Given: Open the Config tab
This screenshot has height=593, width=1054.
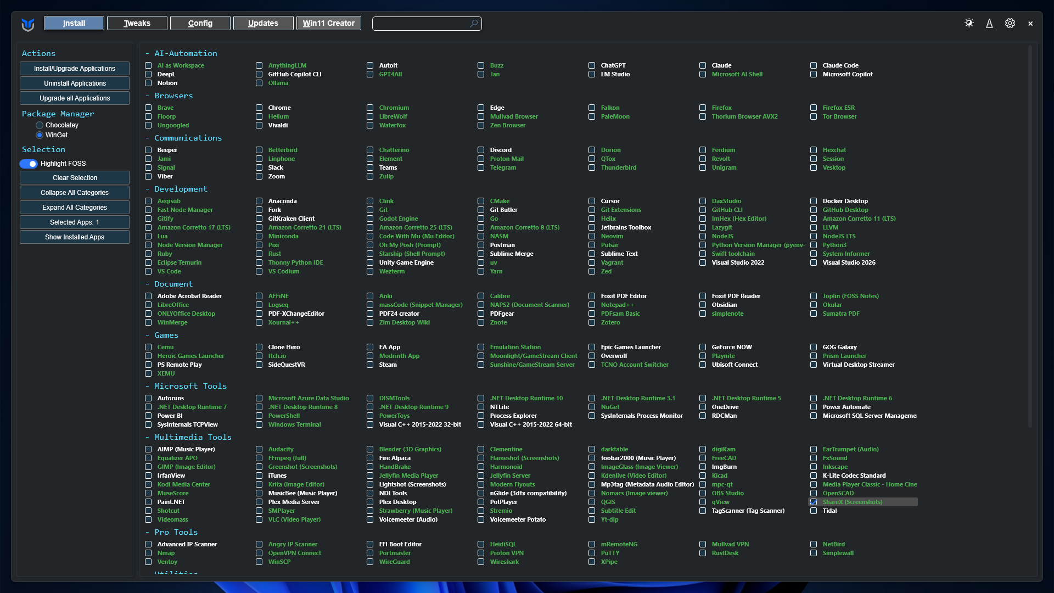Looking at the screenshot, I should [200, 23].
